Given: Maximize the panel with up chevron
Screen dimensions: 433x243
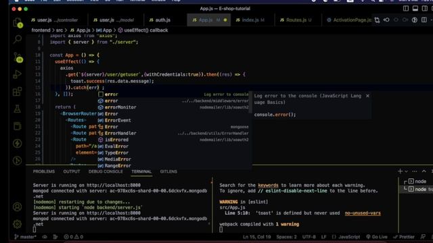Looking at the screenshot, I should pyautogui.click(x=424, y=171).
